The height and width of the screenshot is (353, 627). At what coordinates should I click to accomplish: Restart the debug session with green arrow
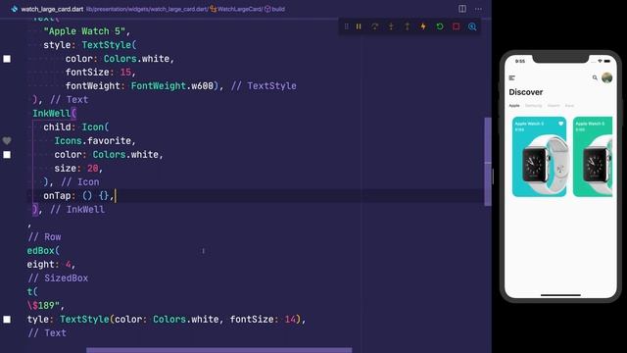pos(440,26)
